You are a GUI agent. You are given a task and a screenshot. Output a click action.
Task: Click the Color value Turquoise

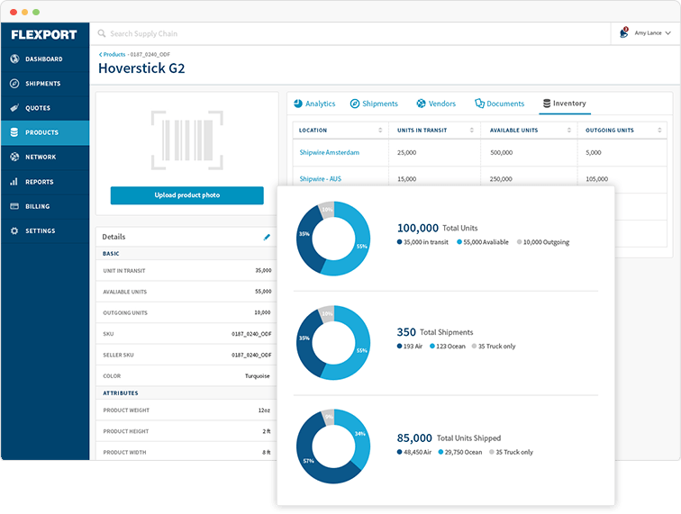(x=257, y=376)
